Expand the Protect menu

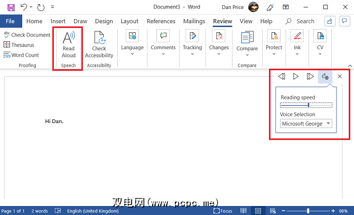pos(274,43)
